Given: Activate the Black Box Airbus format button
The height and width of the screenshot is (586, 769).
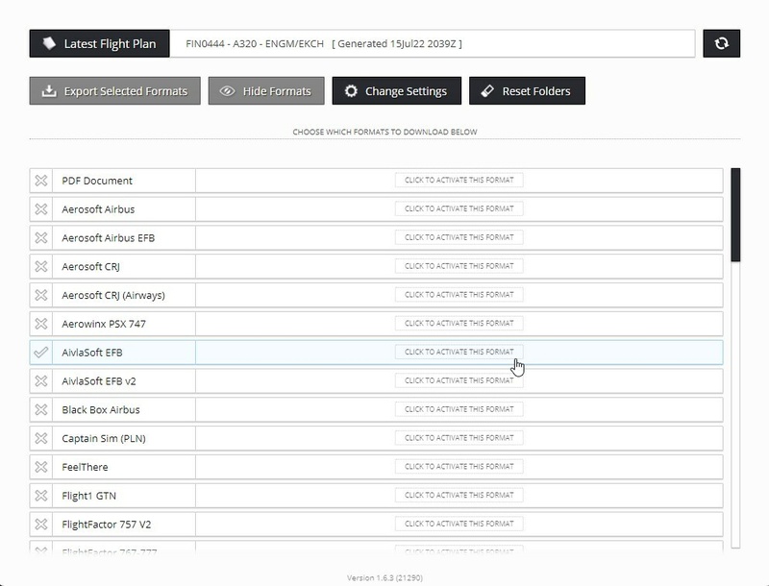Looking at the screenshot, I should coord(459,409).
